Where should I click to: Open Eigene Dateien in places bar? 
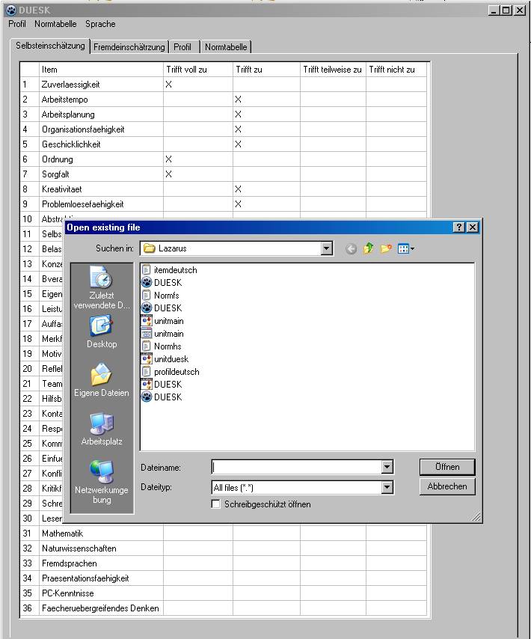tap(102, 380)
